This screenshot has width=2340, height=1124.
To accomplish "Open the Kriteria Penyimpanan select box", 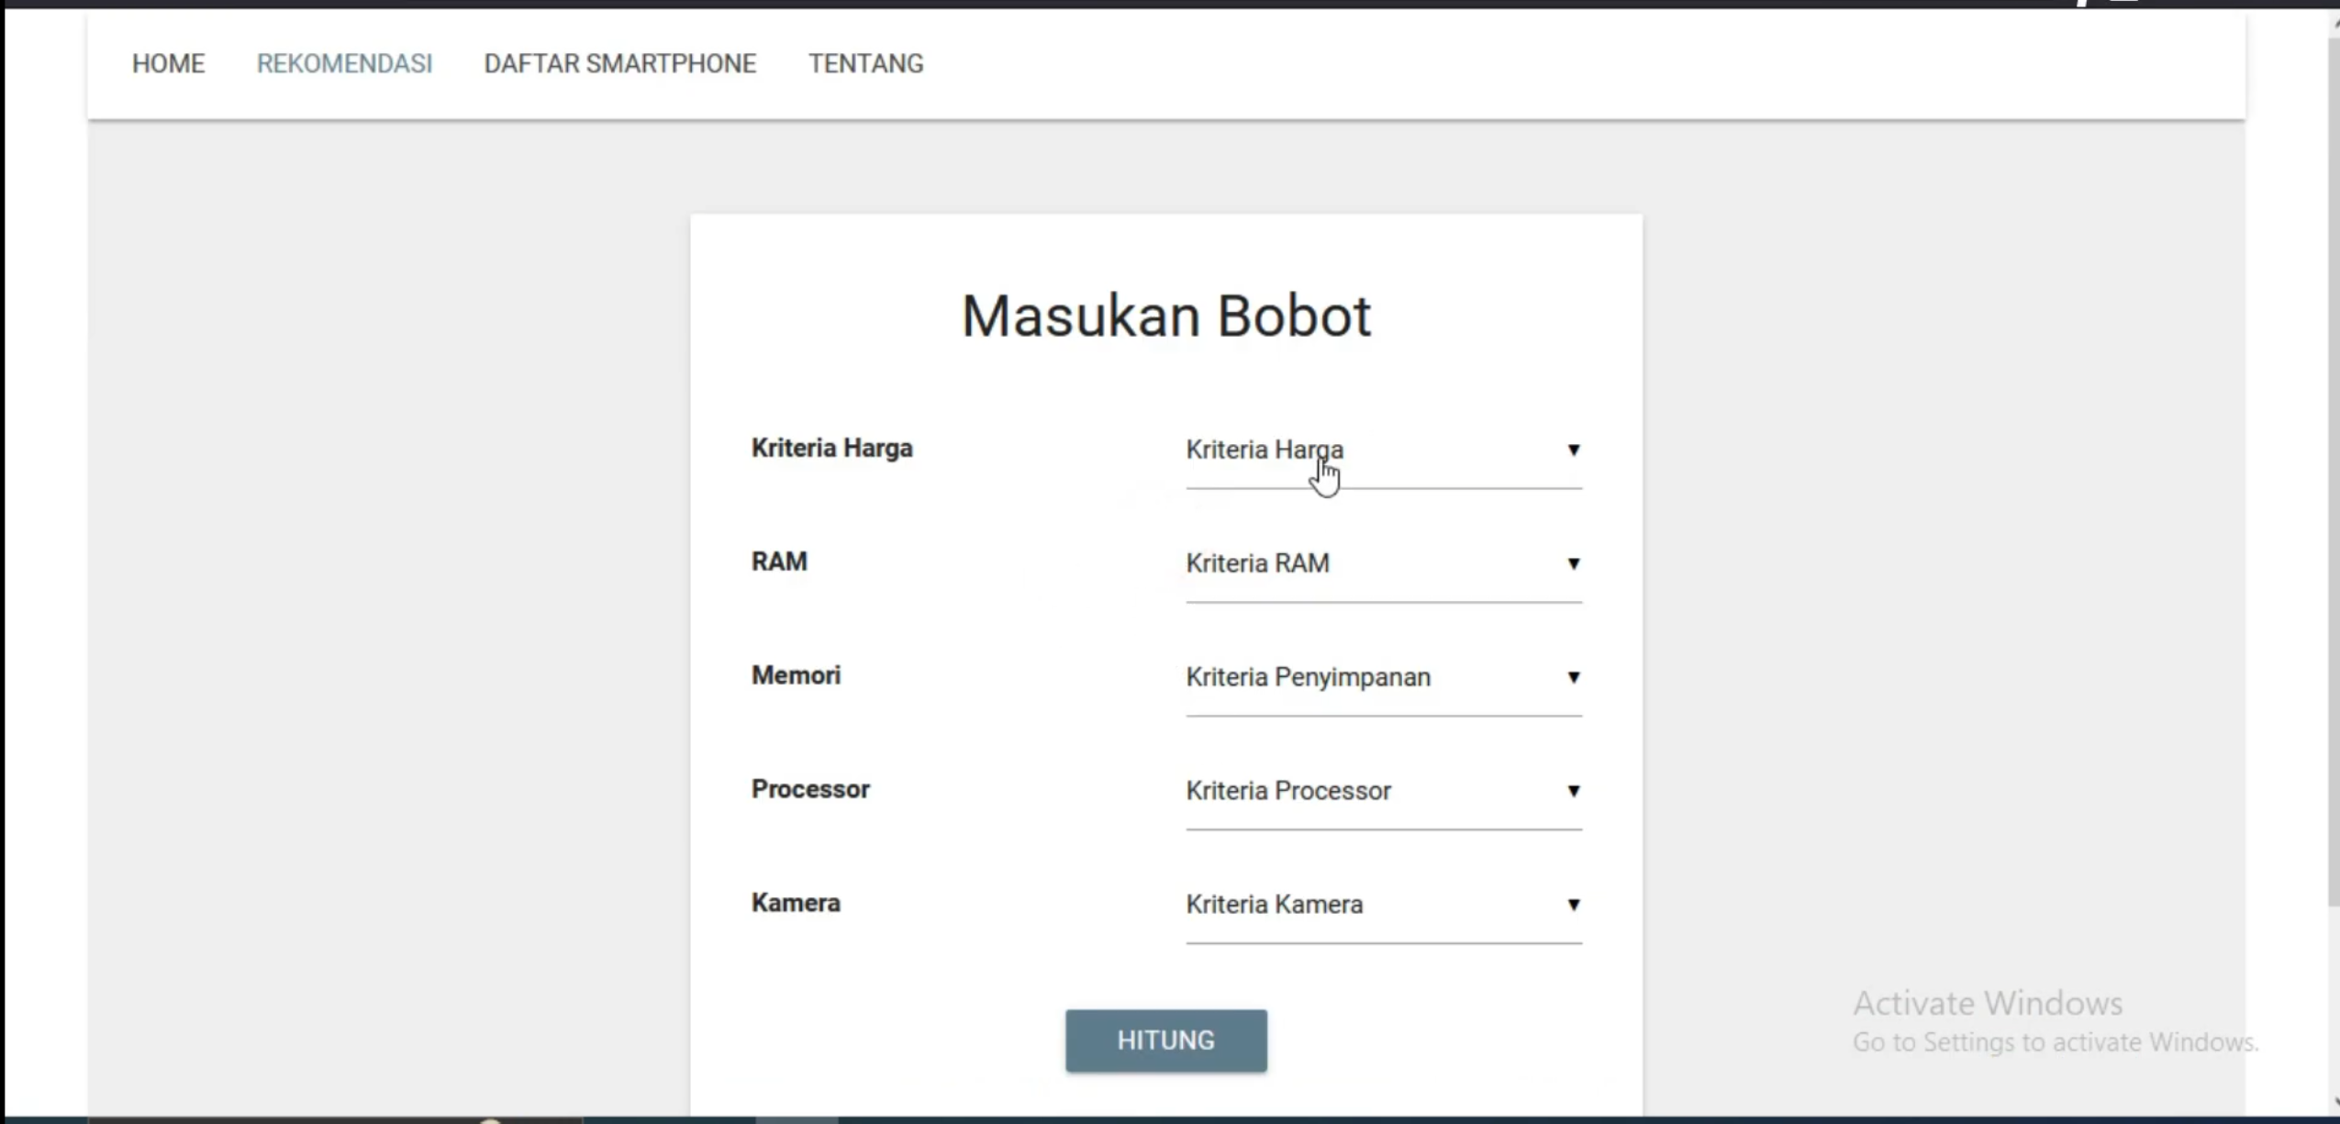I will point(1383,678).
